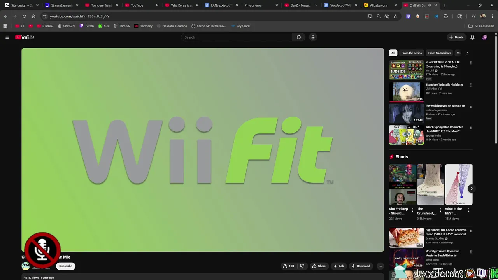Show next filter chips with arrow
This screenshot has width=498, height=280.
click(467, 53)
